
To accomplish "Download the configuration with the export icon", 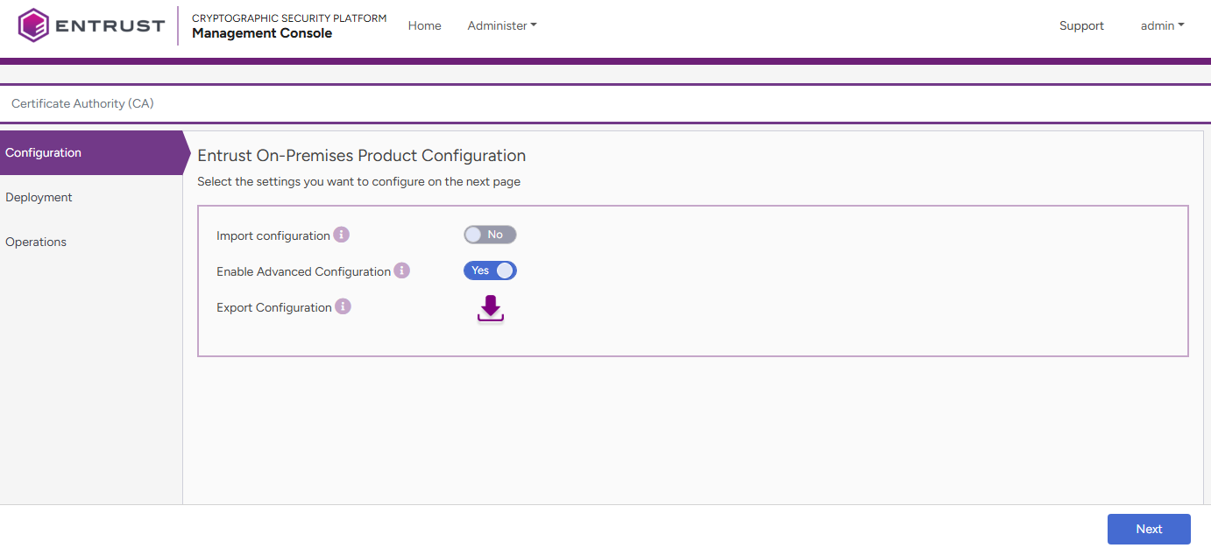I will 491,309.
